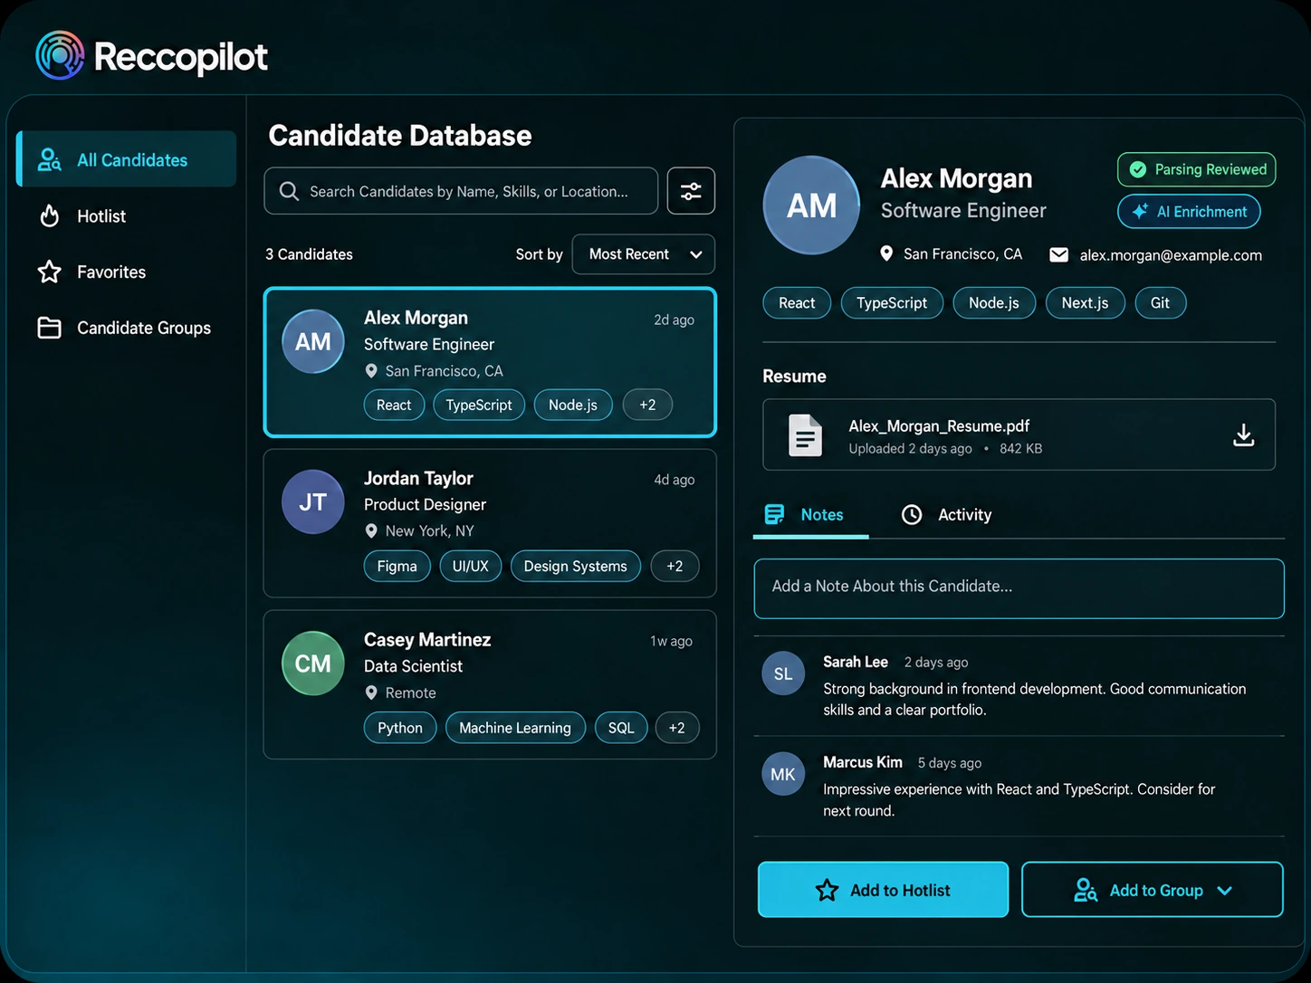Click the MK avatar beside Marcus Kim's note
Image resolution: width=1311 pixels, height=983 pixels.
(x=783, y=774)
